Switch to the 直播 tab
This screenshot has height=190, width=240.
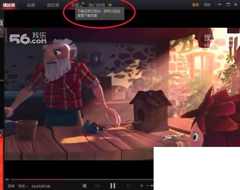click(31, 5)
